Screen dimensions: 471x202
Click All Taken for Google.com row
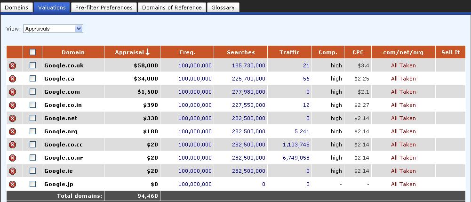coord(403,92)
